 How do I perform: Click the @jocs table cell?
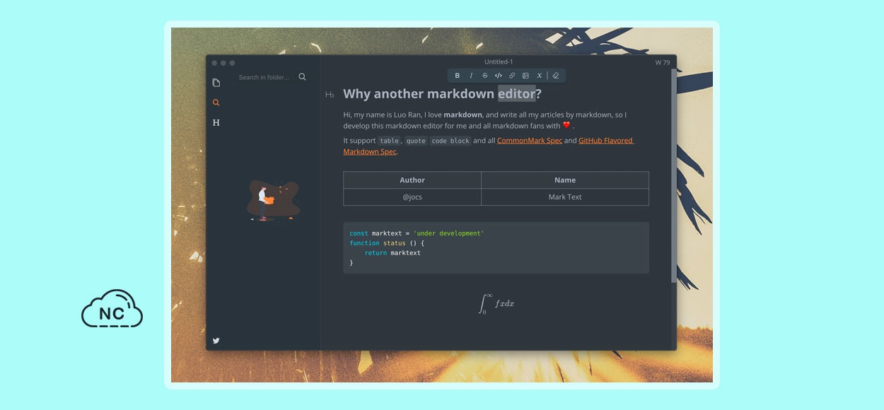[412, 197]
